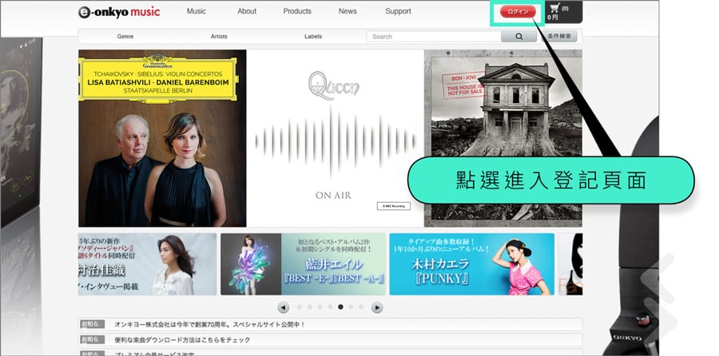Open the shopping cart icon

pos(555,8)
